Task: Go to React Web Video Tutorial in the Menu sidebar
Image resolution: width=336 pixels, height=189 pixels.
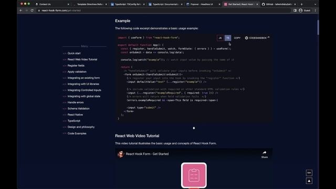Action: point(82,59)
